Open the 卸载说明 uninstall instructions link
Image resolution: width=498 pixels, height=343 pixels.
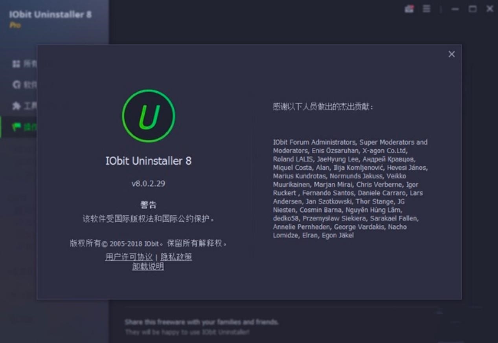point(147,266)
